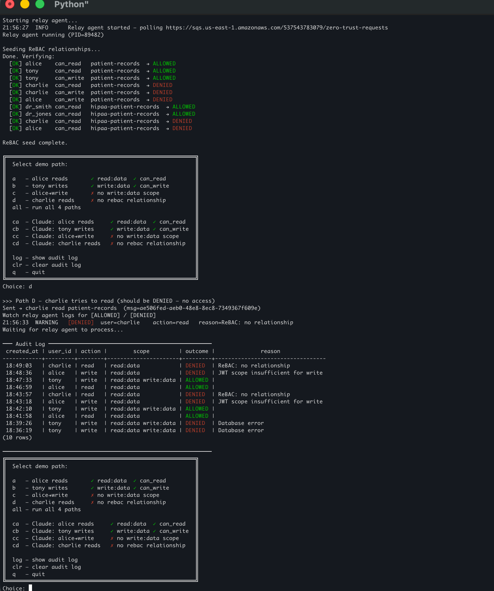Click the "Audit Log" heading
Screen dimensions: 494x591
point(30,344)
